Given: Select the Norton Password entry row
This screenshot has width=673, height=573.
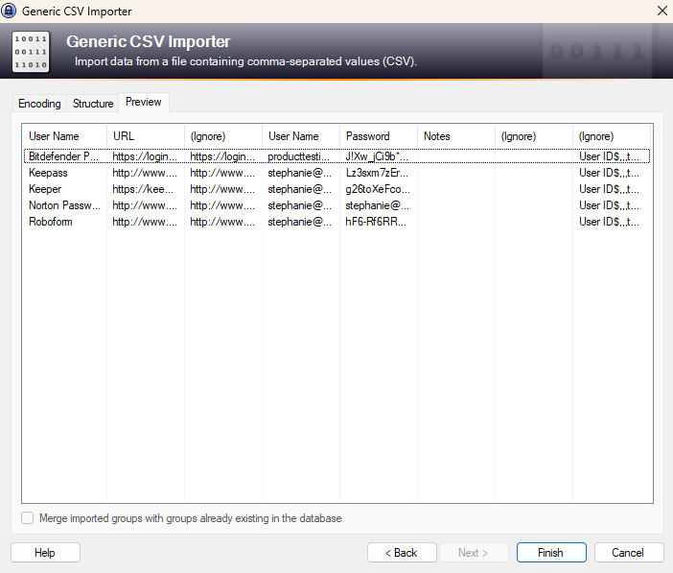Looking at the screenshot, I should point(63,205).
